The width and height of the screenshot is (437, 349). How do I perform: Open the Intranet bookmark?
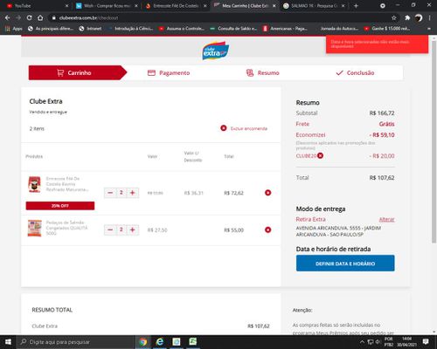(x=90, y=29)
